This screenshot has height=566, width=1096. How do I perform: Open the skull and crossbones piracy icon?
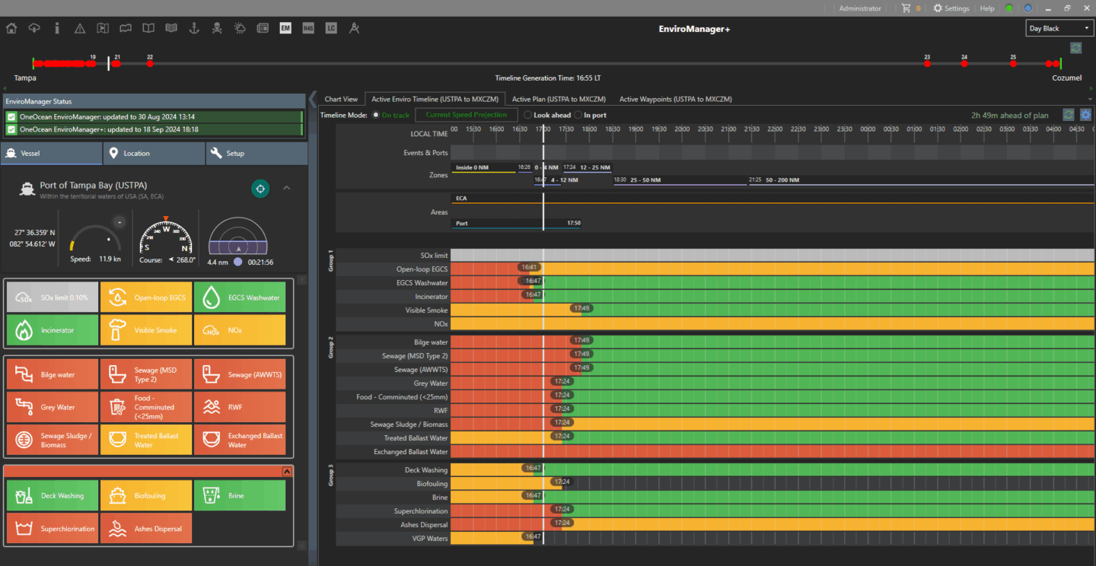click(217, 28)
